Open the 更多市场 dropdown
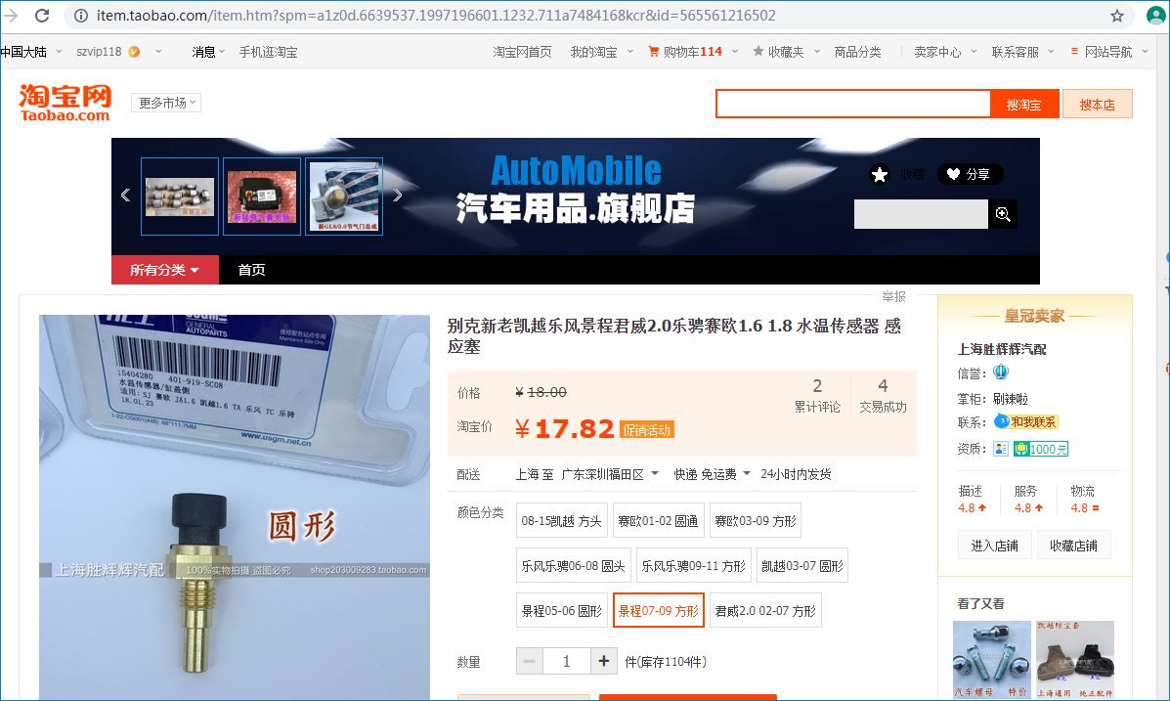Image resolution: width=1170 pixels, height=701 pixels. 165,103
